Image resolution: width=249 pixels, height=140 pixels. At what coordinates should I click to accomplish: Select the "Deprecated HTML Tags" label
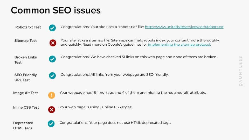pos(23,125)
